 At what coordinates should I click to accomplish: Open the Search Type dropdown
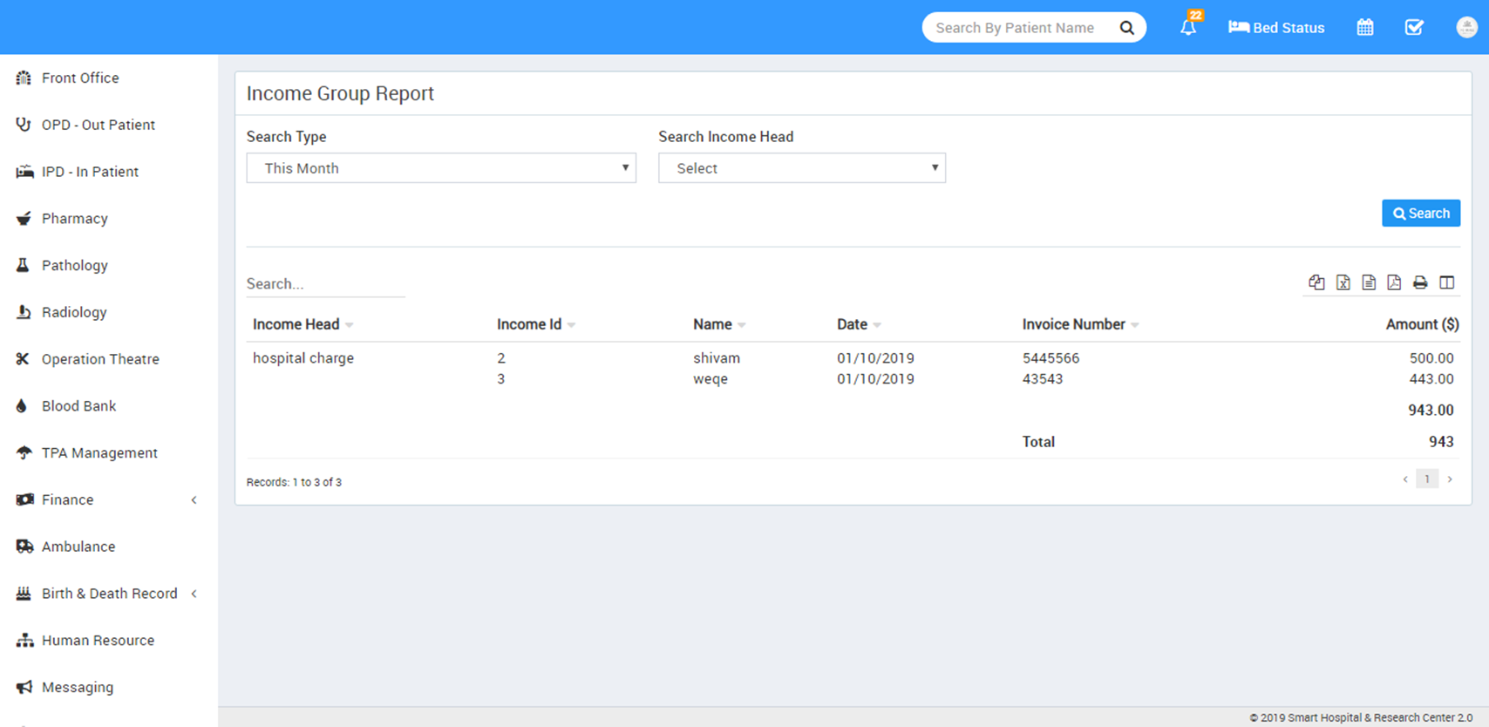tap(441, 168)
